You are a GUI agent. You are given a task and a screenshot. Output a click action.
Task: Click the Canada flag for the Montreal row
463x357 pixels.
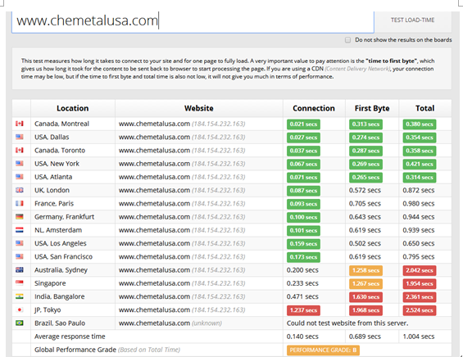click(20, 124)
